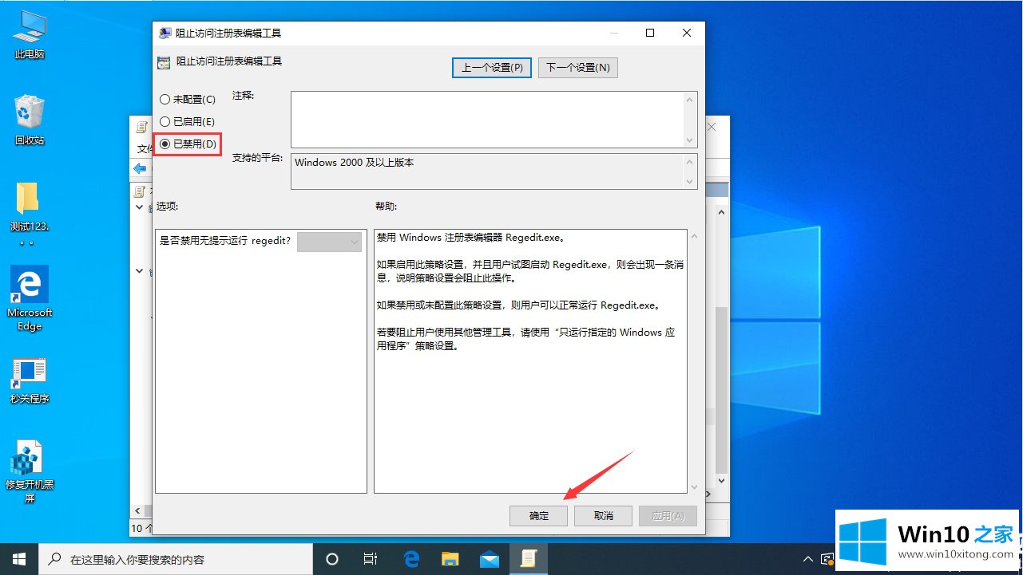Open the 此电脑 desktop icon
This screenshot has height=575, width=1023.
tap(30, 35)
